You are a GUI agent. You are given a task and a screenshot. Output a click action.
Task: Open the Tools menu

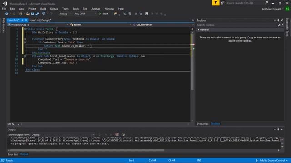coord(75,9)
